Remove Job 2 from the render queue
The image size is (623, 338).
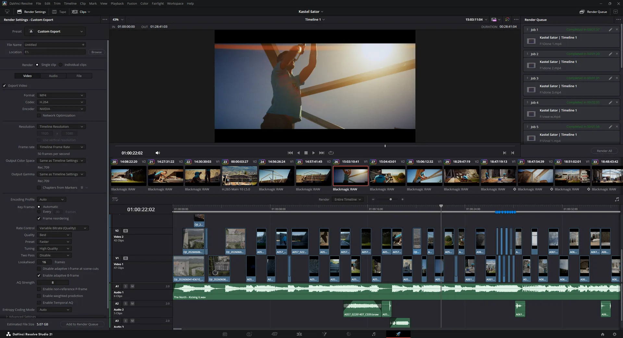click(617, 54)
